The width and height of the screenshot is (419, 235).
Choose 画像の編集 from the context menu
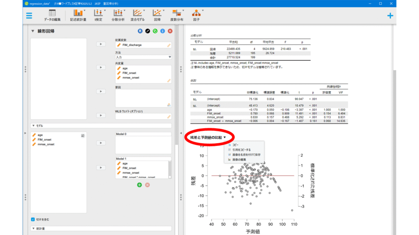point(239,160)
